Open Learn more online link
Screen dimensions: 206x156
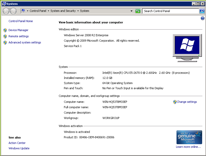tap(189, 147)
